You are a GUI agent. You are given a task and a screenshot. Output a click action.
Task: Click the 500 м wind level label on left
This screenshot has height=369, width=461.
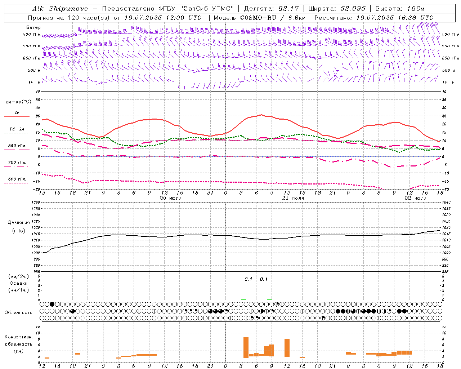point(34,70)
